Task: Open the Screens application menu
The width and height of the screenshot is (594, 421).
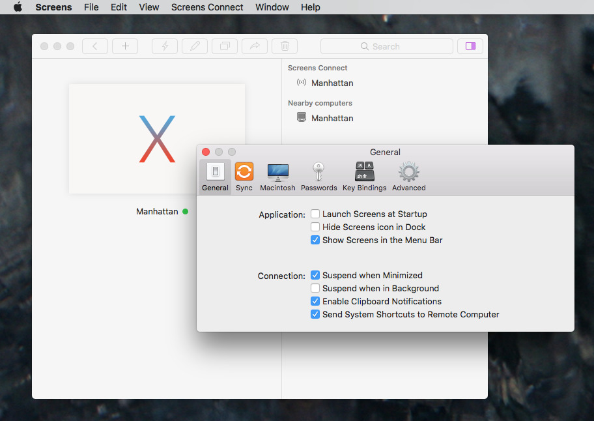Action: coord(53,7)
